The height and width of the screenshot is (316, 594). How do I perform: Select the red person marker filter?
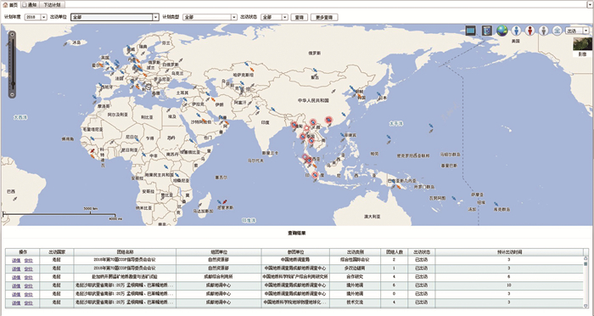[x=530, y=31]
